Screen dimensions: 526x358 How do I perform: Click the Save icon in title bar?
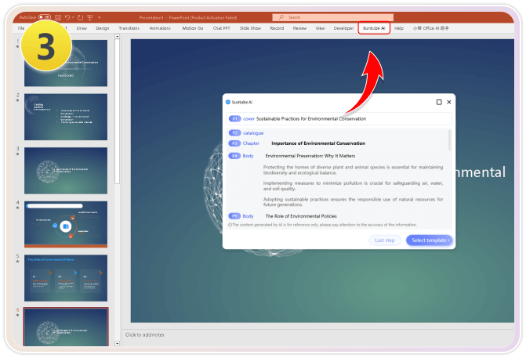point(58,17)
